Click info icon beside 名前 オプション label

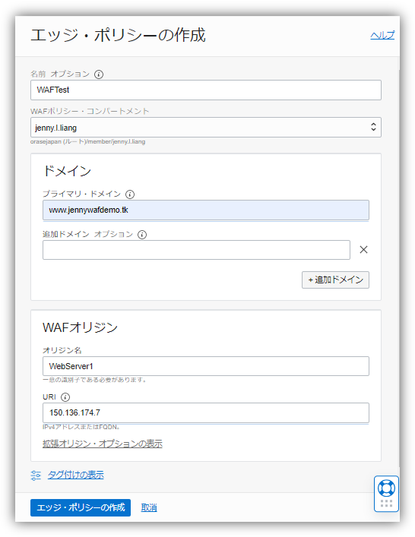[99, 74]
